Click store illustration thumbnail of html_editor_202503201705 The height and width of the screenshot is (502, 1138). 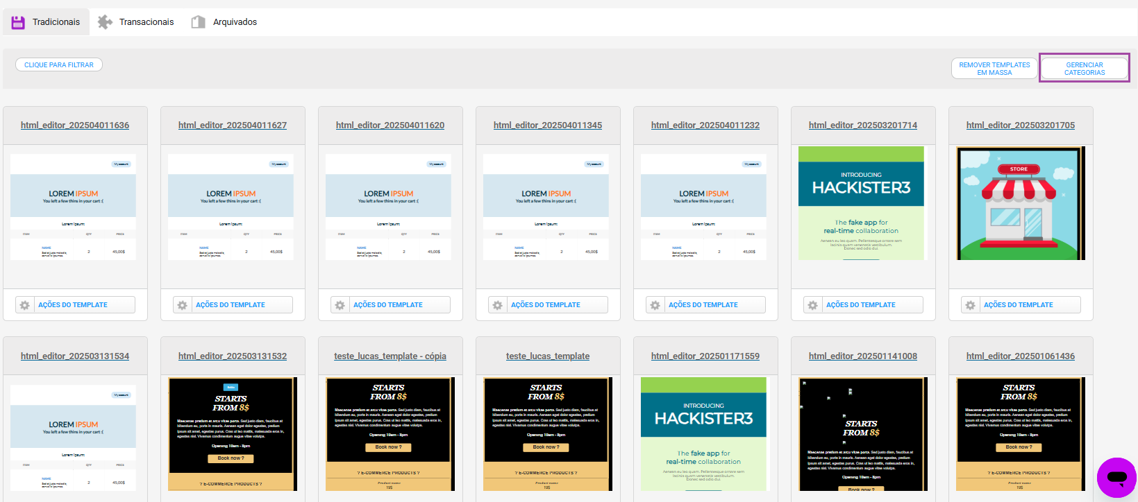tap(1021, 203)
